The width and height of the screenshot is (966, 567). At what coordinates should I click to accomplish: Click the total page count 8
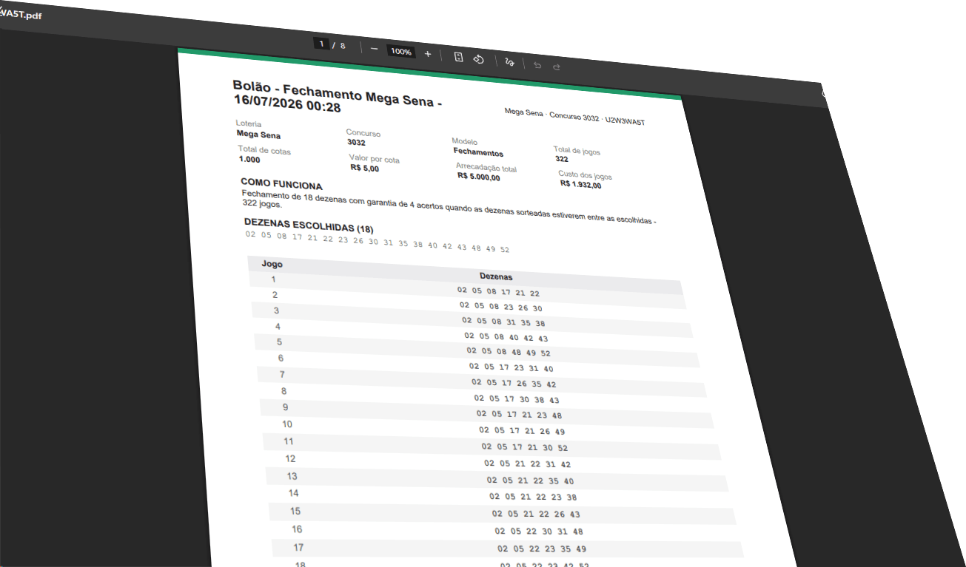click(x=343, y=46)
